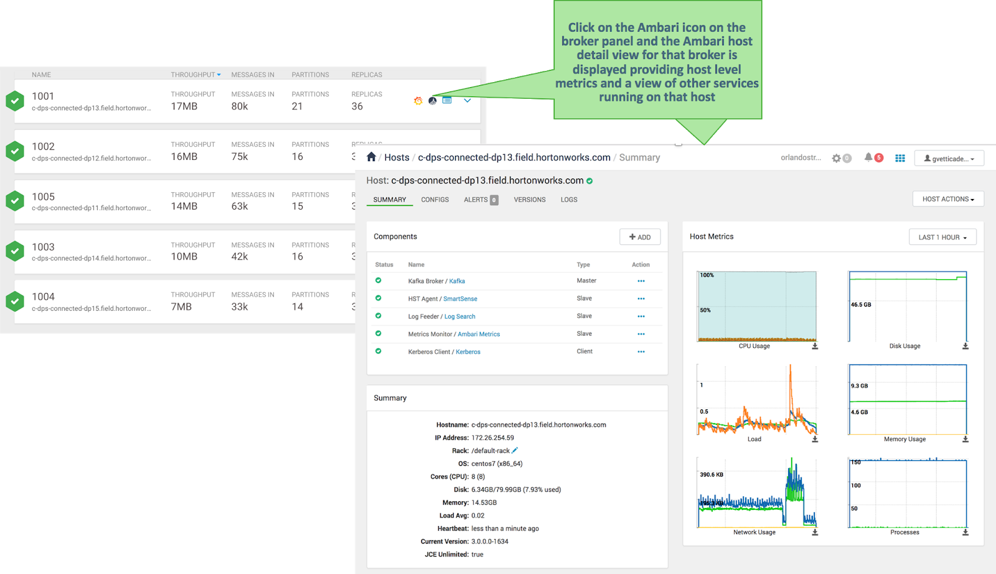This screenshot has width=996, height=574.
Task: Click host health status icon next to hostname
Action: [590, 181]
